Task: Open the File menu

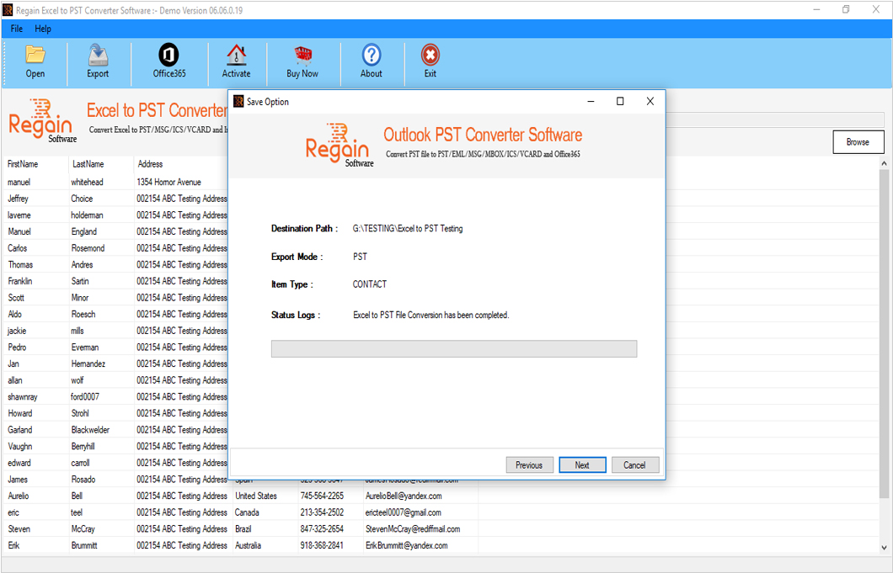Action: (16, 28)
